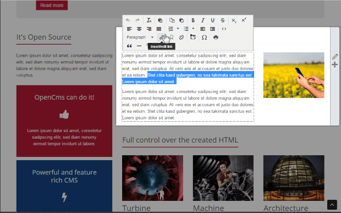Click the scroll-to-top arrow button
This screenshot has height=213, width=341.
(x=332, y=205)
